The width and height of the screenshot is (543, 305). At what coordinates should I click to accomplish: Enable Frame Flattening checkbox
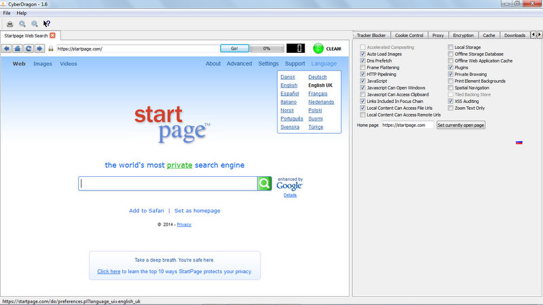(362, 67)
